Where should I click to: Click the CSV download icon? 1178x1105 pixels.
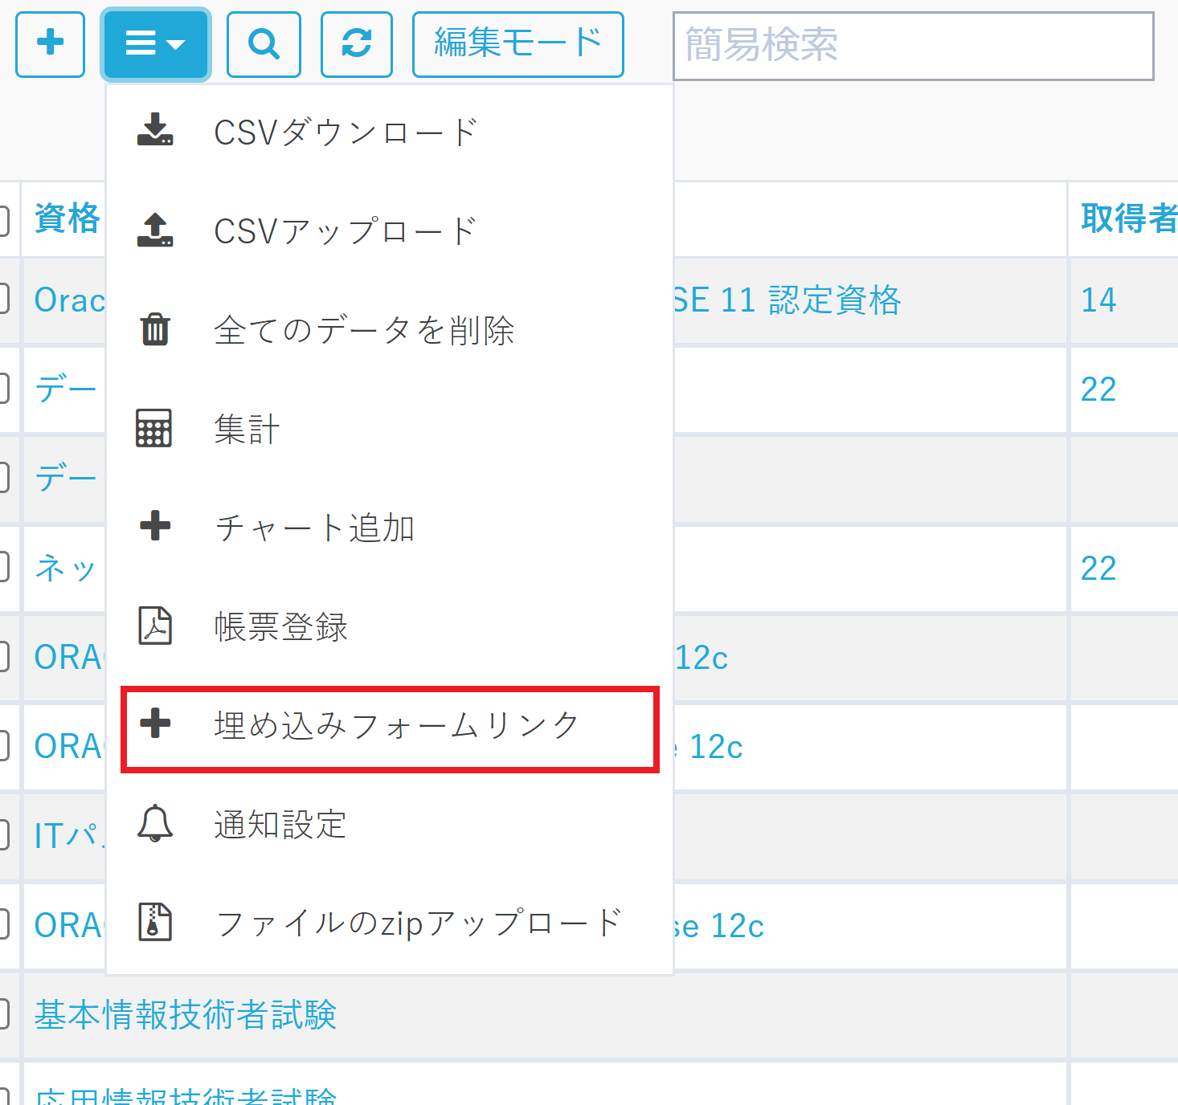(156, 128)
